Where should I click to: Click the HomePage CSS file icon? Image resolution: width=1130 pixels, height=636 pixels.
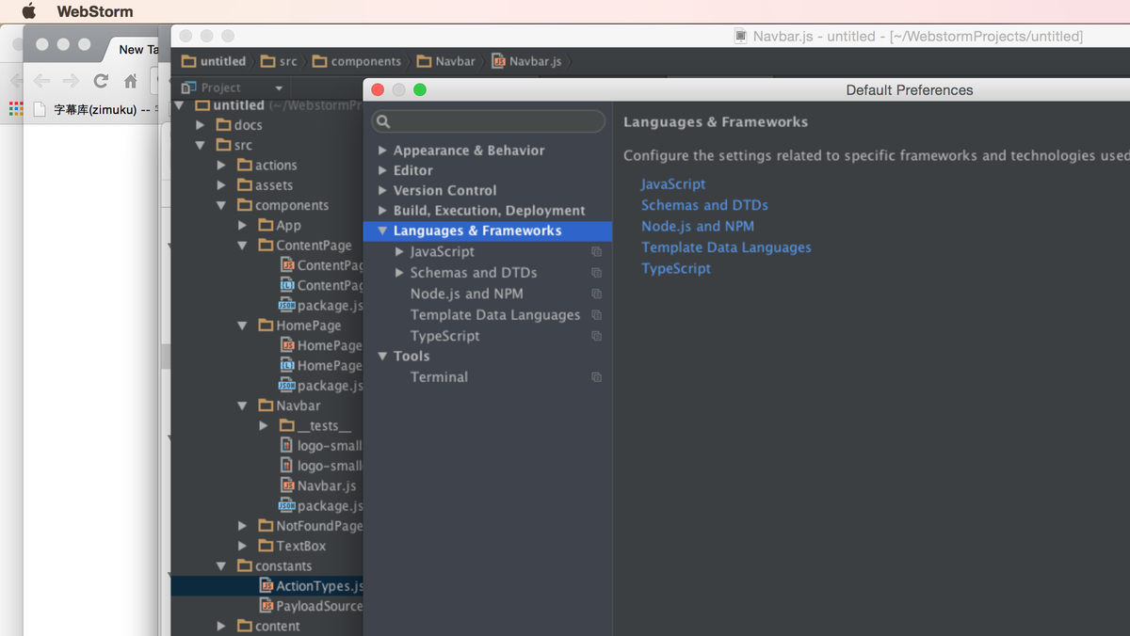pyautogui.click(x=287, y=365)
